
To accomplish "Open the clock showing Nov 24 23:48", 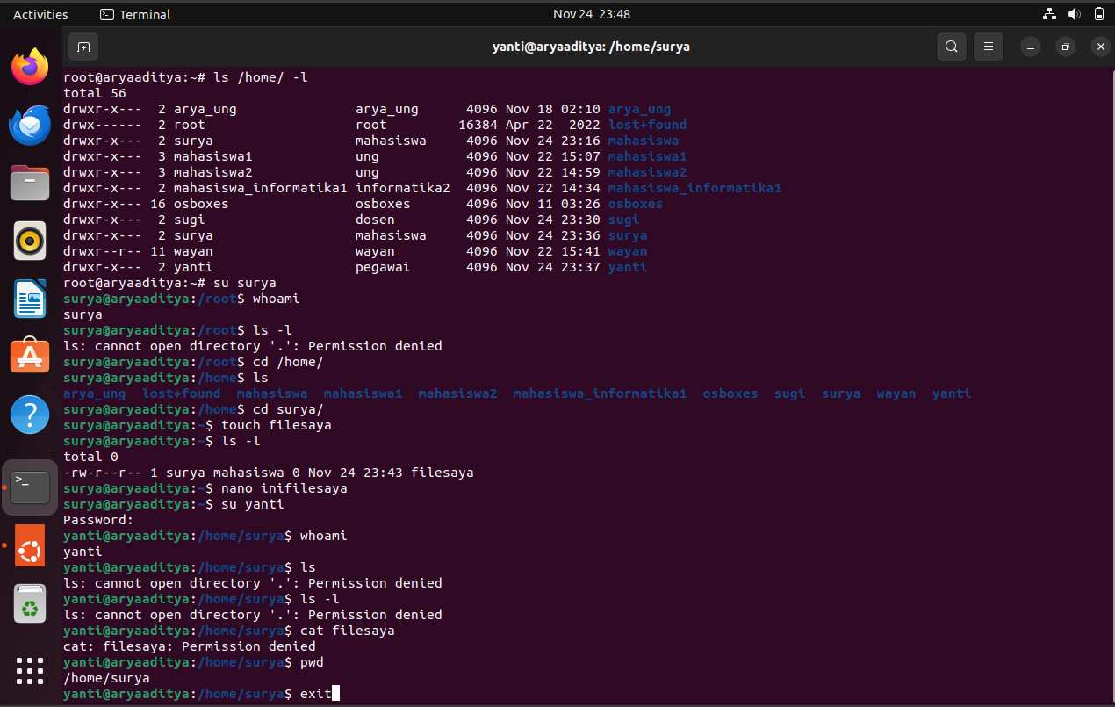I will (592, 14).
